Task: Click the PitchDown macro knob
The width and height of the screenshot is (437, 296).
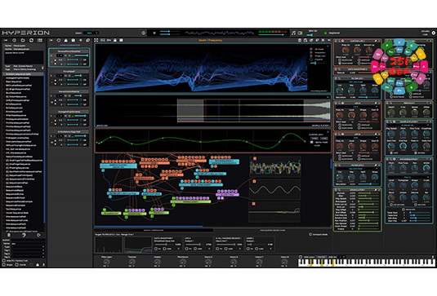Action: click(182, 262)
